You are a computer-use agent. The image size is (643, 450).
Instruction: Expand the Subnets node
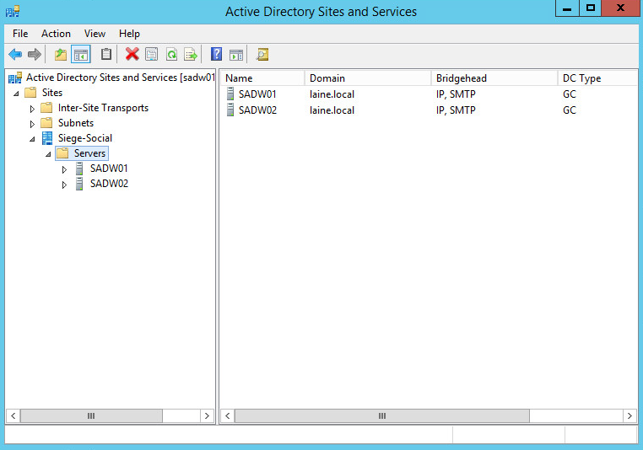coord(32,124)
